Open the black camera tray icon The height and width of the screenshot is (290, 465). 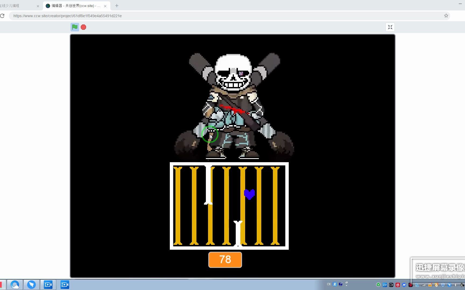pos(391,285)
